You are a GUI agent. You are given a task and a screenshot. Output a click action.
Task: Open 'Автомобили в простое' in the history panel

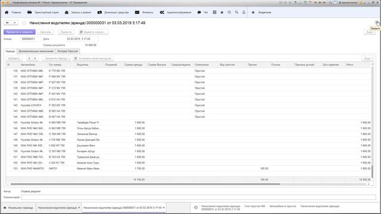click(x=283, y=206)
